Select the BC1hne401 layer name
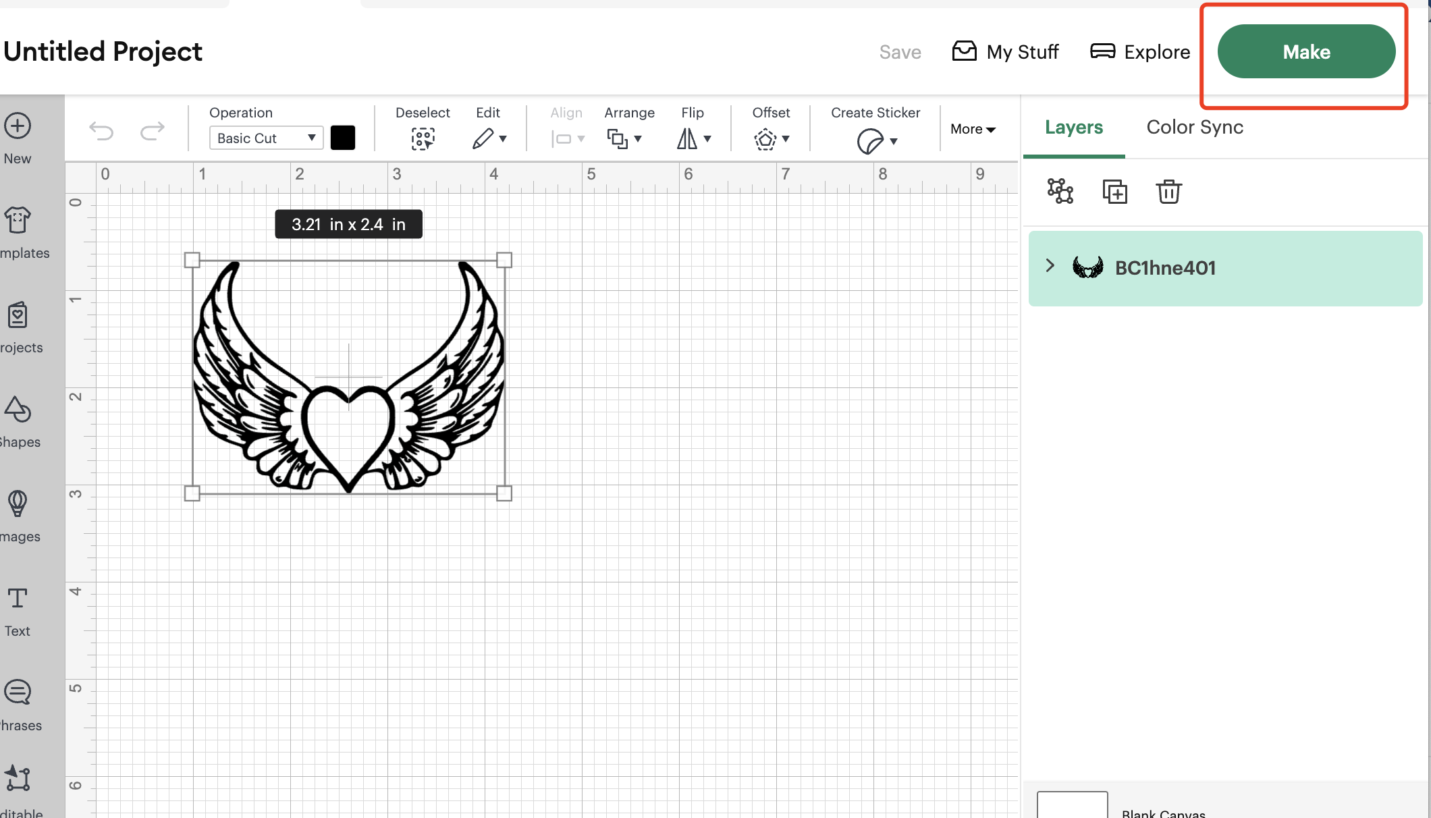The height and width of the screenshot is (818, 1431). [x=1165, y=268]
